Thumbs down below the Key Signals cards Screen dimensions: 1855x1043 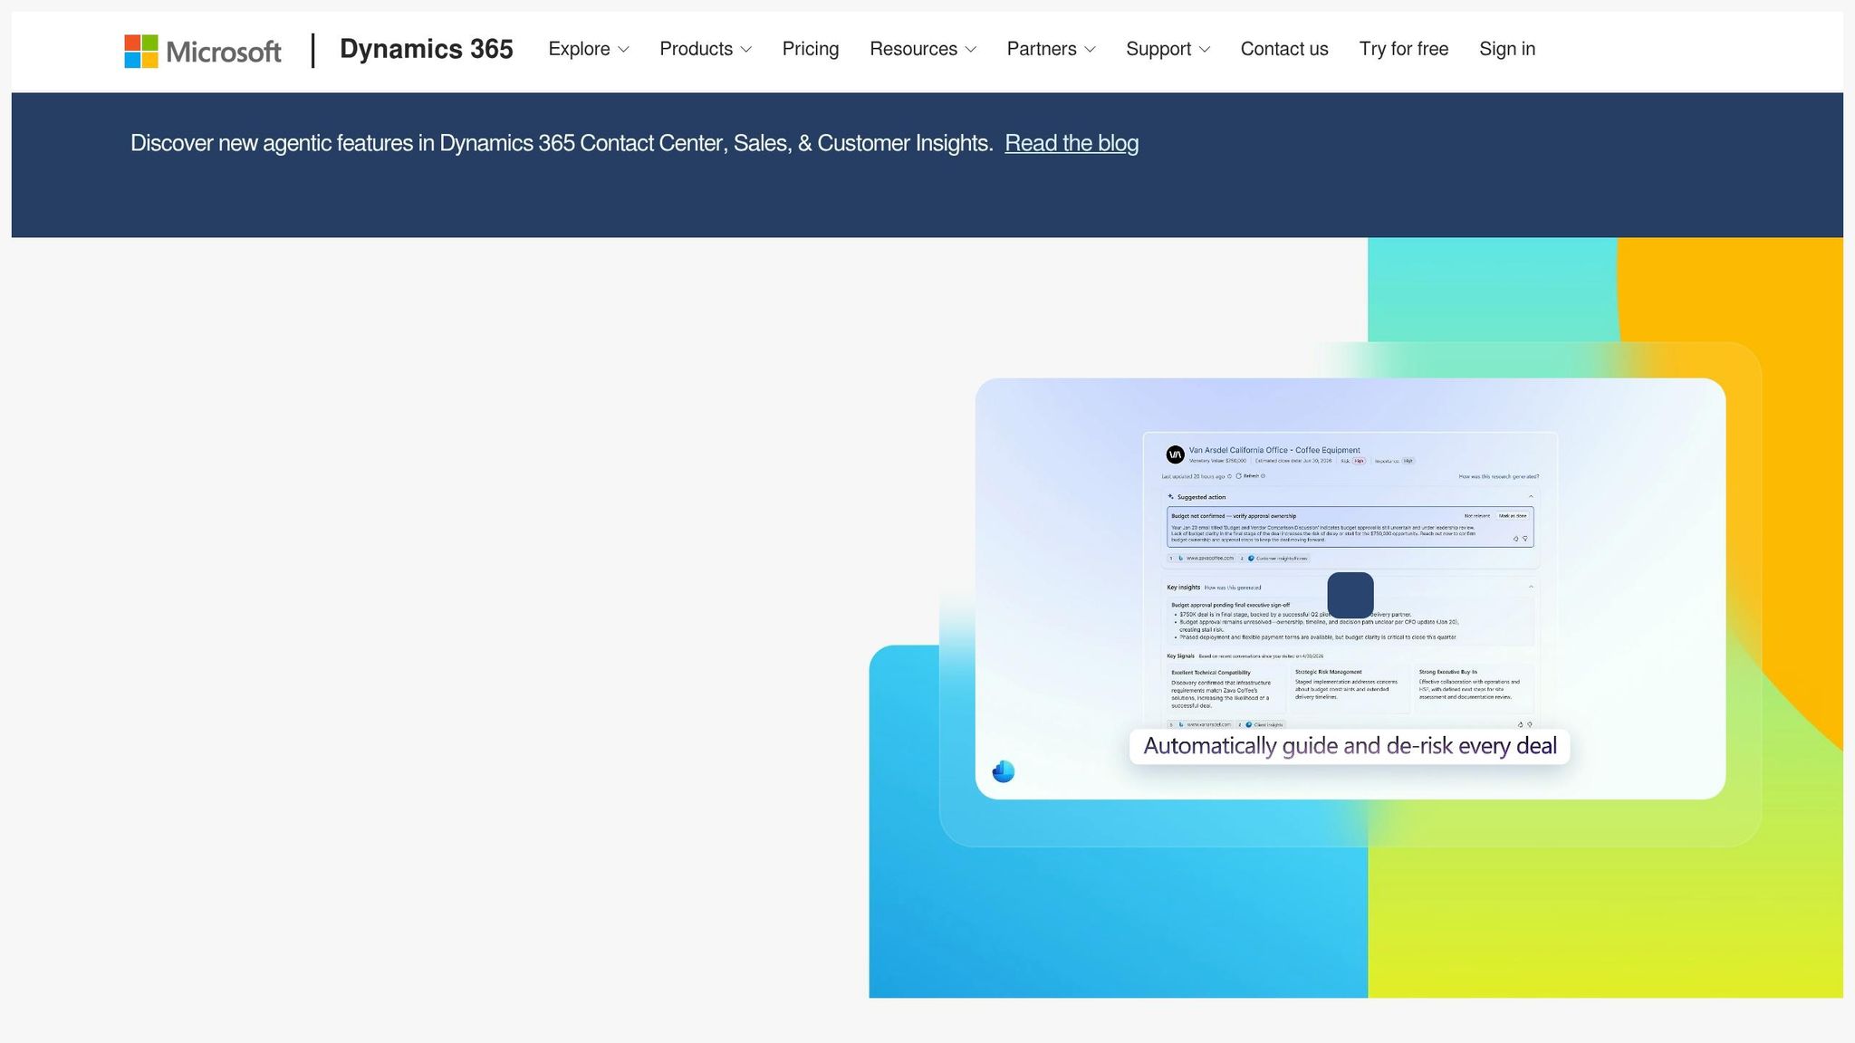pyautogui.click(x=1530, y=724)
